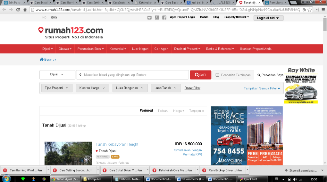Open the Luar Negeri menu item
Image resolution: width=327 pixels, height=182 pixels.
click(140, 49)
